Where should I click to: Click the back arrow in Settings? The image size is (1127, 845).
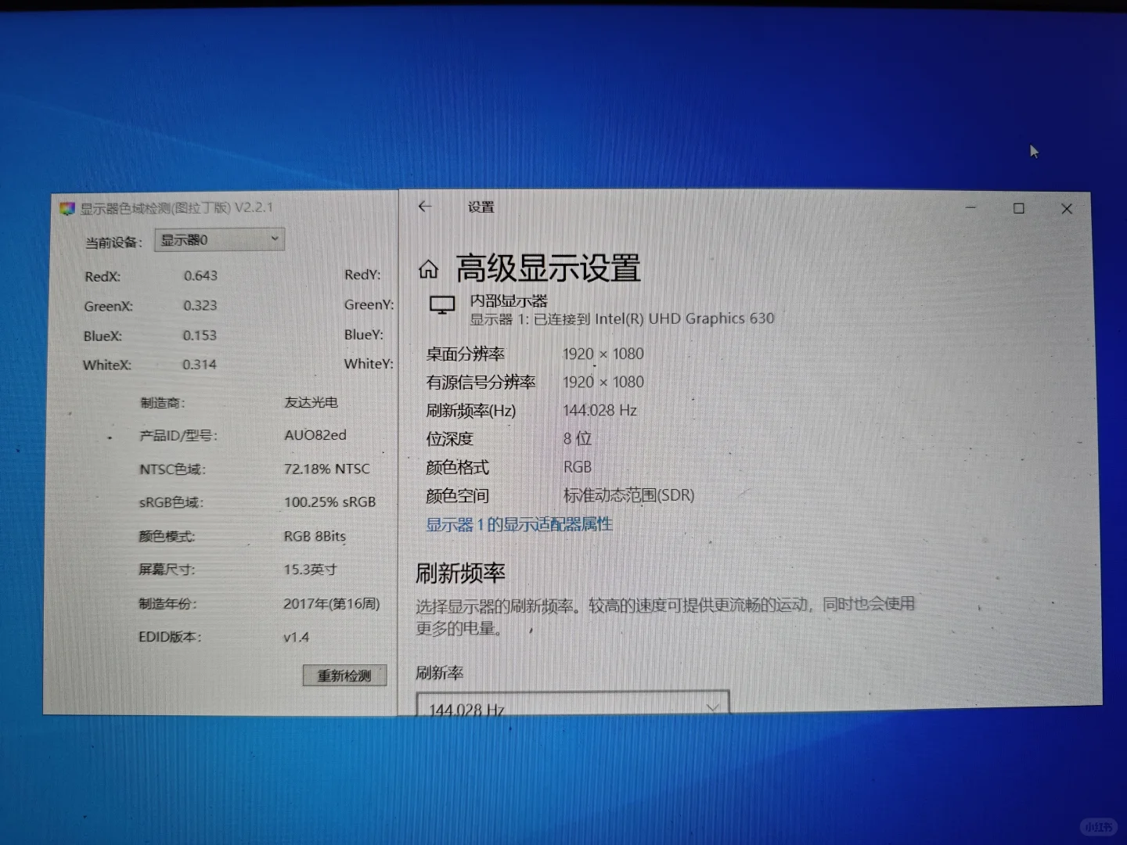[425, 207]
